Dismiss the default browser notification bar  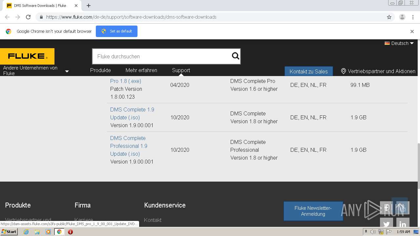pyautogui.click(x=412, y=31)
